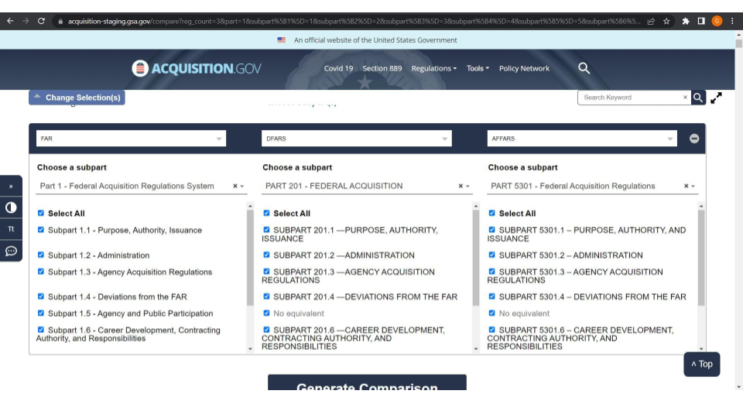The height and width of the screenshot is (418, 743).
Task: Submit keyword search with magnifier button
Action: [698, 98]
